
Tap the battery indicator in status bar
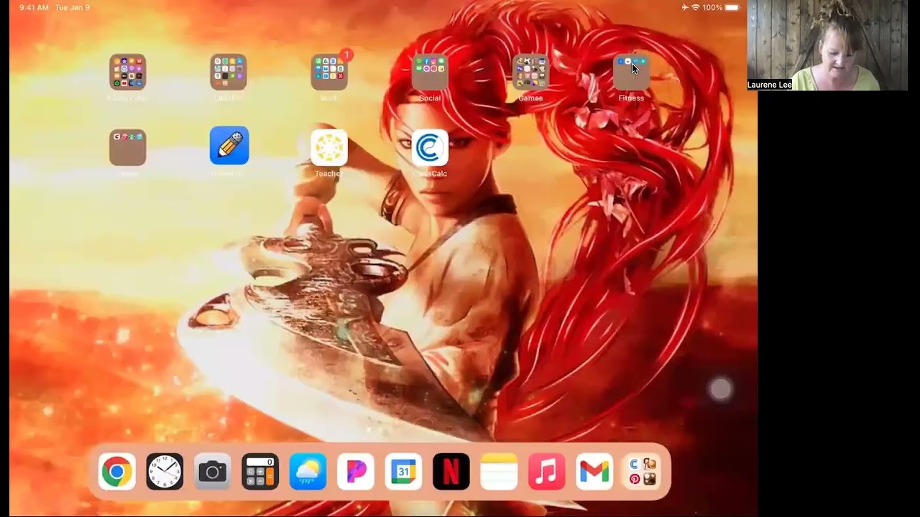click(x=732, y=7)
